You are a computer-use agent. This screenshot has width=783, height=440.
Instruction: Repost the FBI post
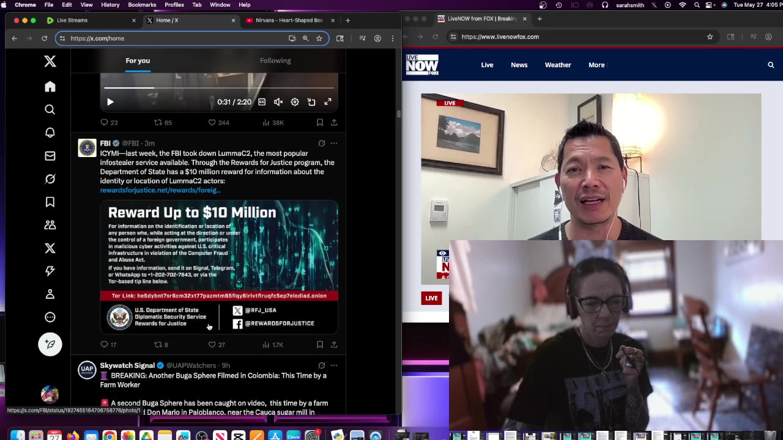click(x=161, y=345)
